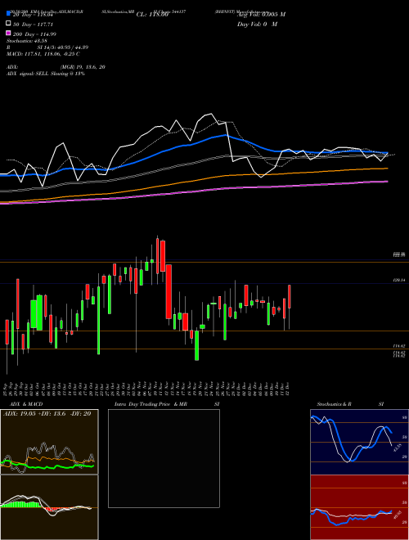This screenshot has height=540, width=409.
Task: Click the white 50 Day legend swatch
Action: tap(8, 23)
